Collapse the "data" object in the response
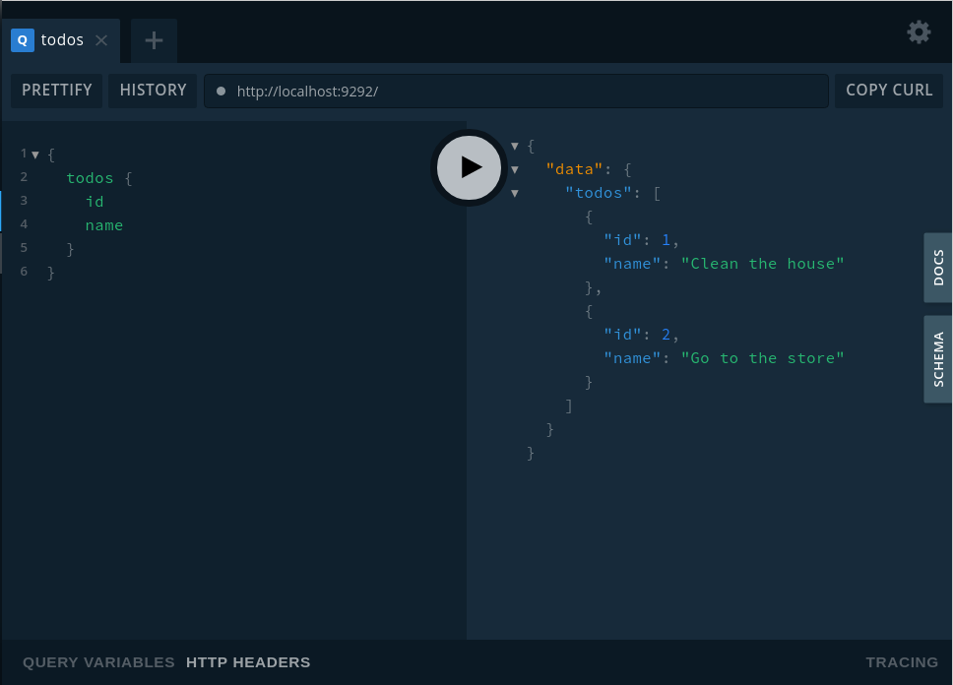This screenshot has height=685, width=953. click(514, 169)
